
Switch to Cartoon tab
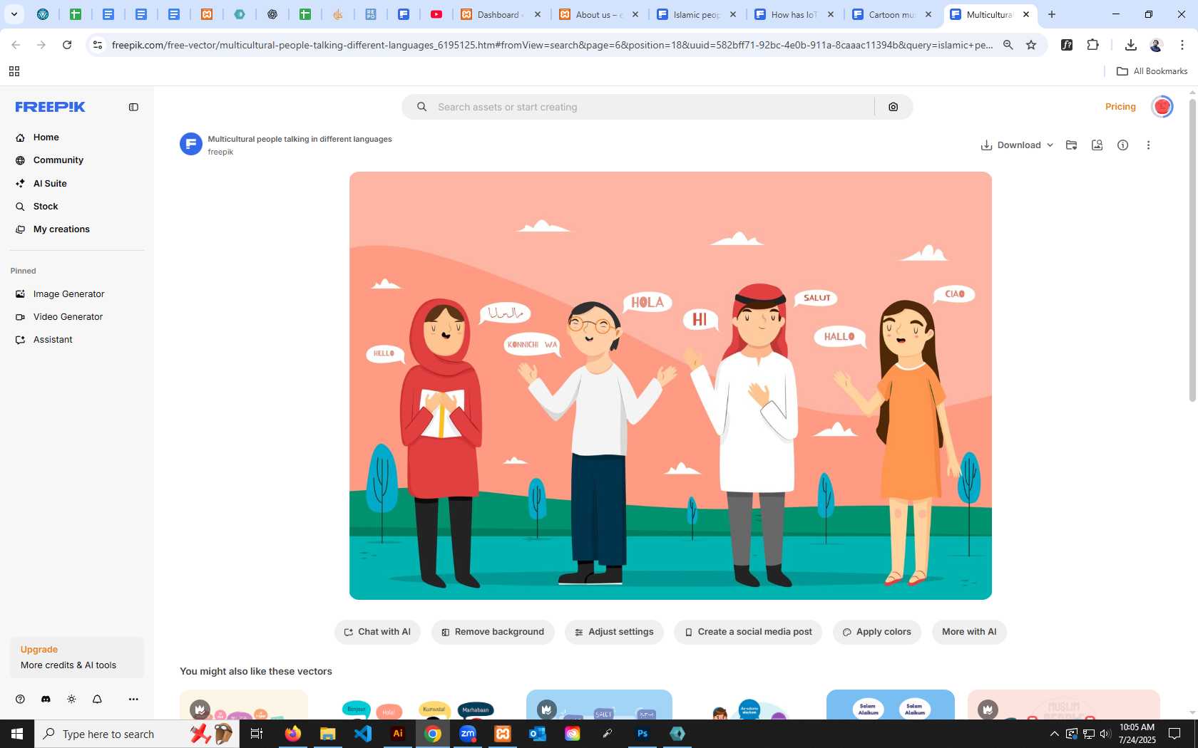(x=892, y=14)
